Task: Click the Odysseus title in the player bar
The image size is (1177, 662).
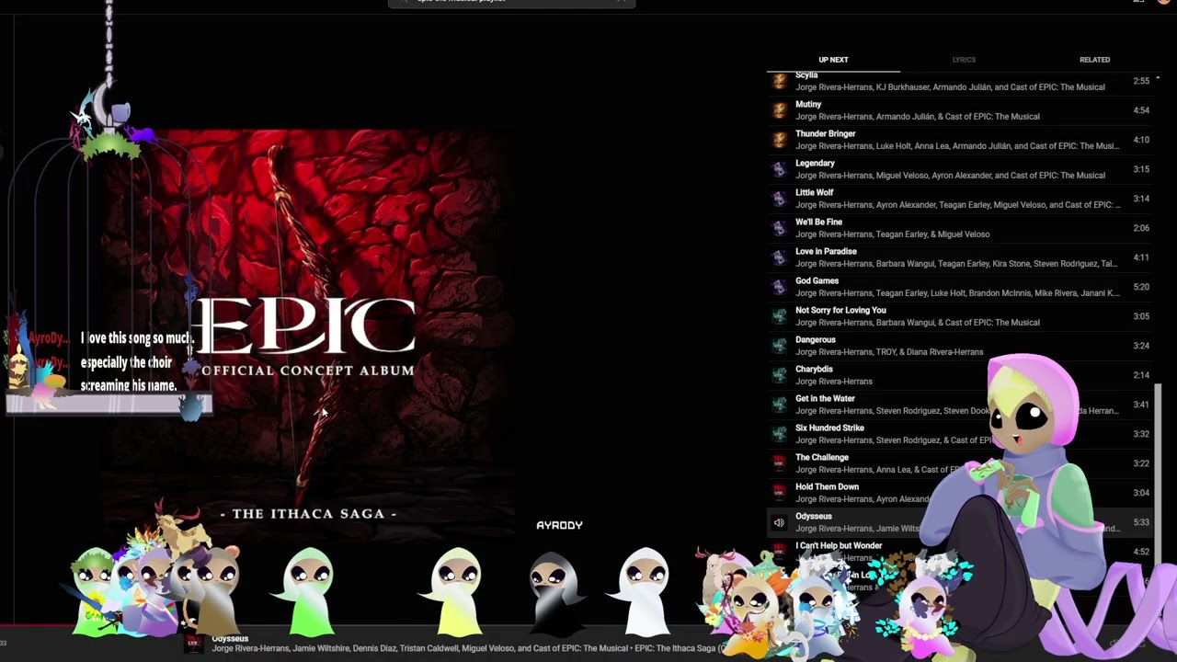Action: [230, 639]
